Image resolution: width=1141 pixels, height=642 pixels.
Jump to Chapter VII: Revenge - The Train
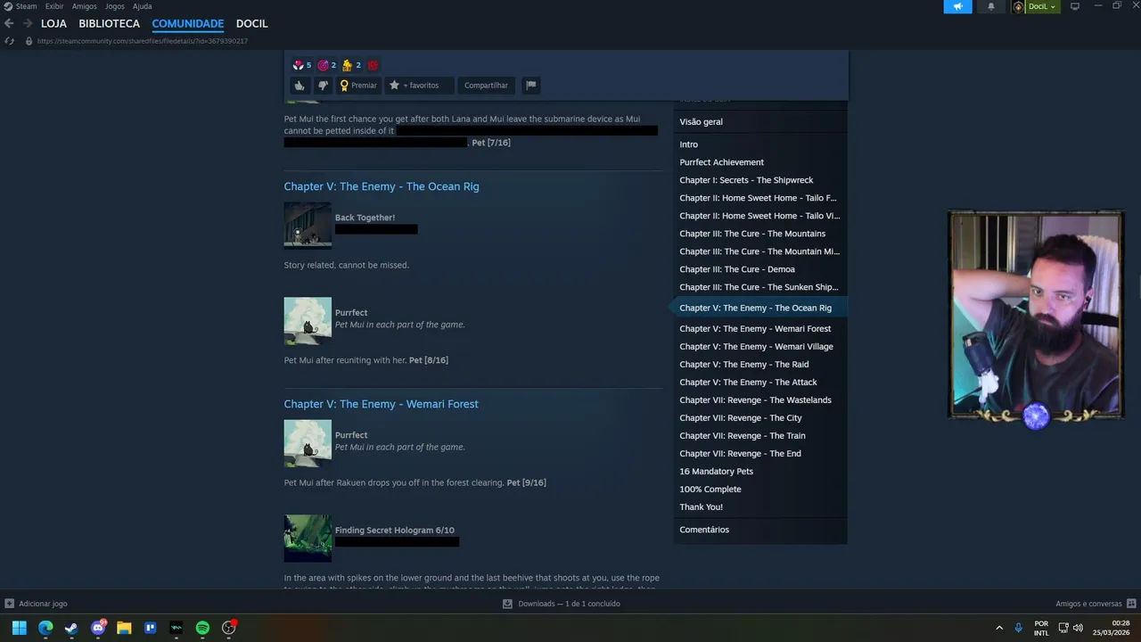(743, 436)
